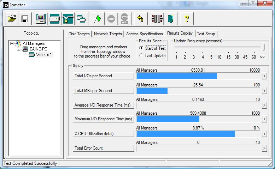Image resolution: width=275 pixels, height=169 pixels.
Task: Click Total Error Count button
Action: coord(104,148)
